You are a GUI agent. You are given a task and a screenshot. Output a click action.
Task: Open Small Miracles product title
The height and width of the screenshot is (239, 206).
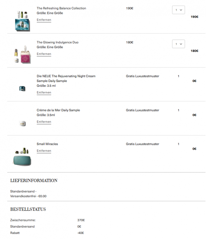(x=47, y=144)
